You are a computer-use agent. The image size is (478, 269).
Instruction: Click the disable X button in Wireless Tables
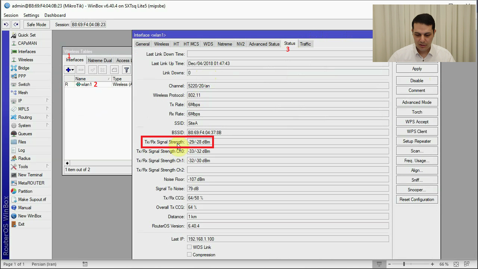(x=102, y=70)
